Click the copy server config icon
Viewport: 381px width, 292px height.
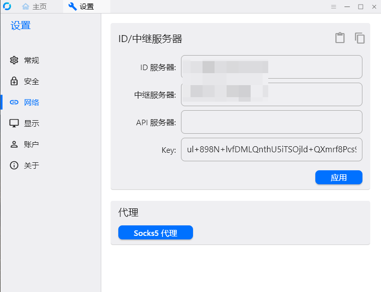pos(359,38)
